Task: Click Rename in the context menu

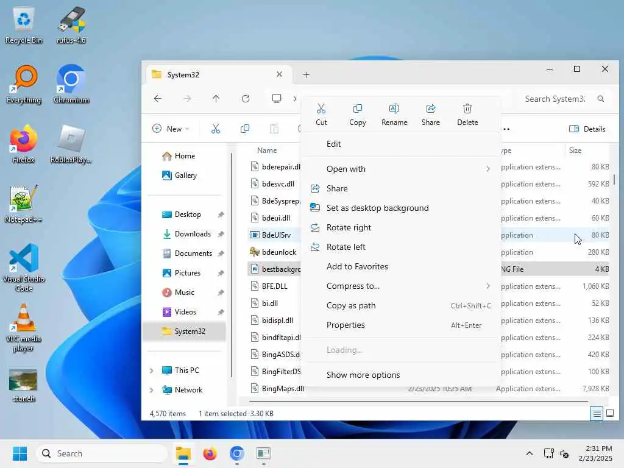Action: (394, 115)
